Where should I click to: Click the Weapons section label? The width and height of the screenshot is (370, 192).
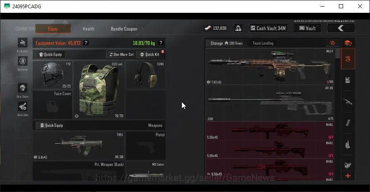coord(155,126)
